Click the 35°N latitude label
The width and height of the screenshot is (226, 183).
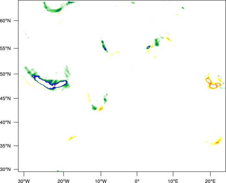click(x=5, y=146)
